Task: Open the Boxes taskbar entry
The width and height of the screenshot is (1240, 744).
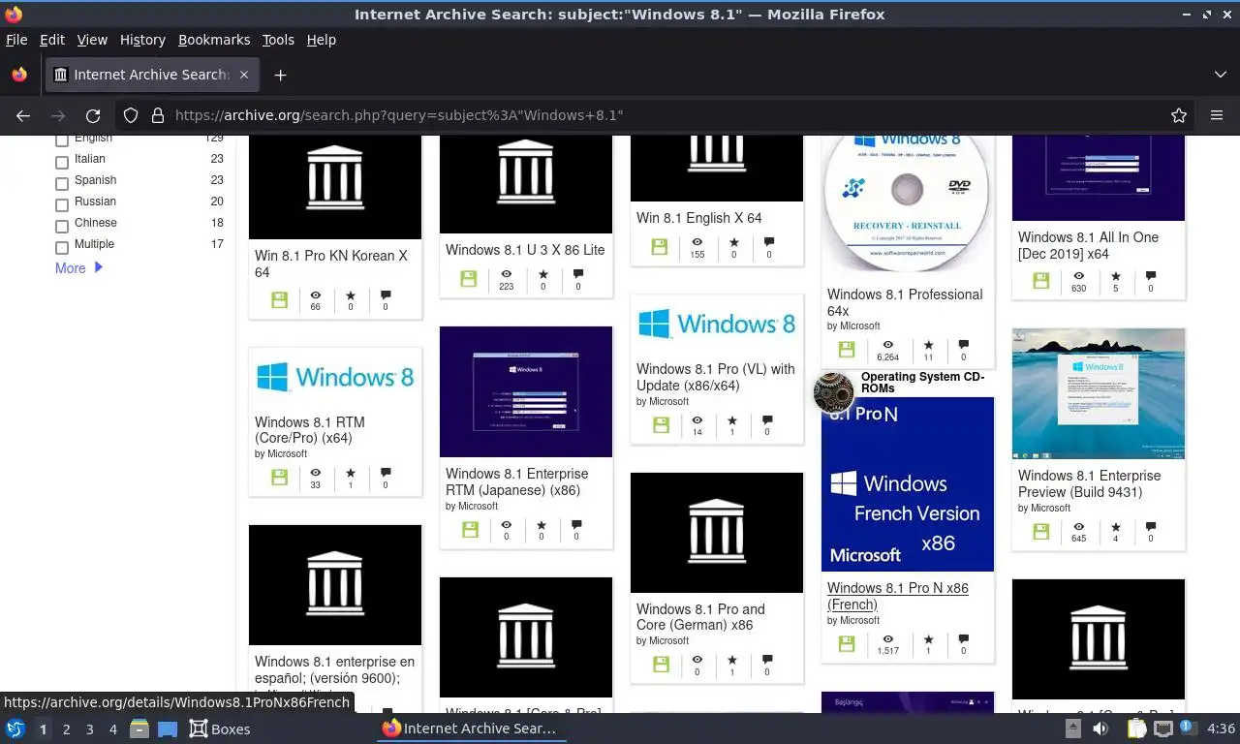Action: click(x=220, y=728)
